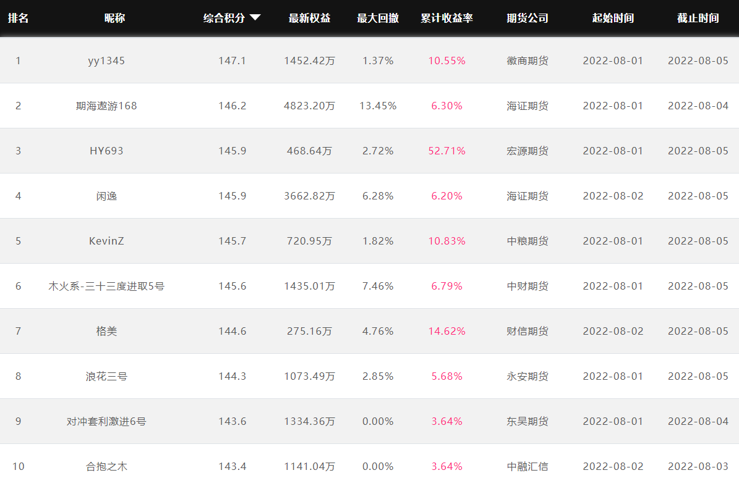Select nickname 浪花三号
The width and height of the screenshot is (739, 486).
click(106, 376)
